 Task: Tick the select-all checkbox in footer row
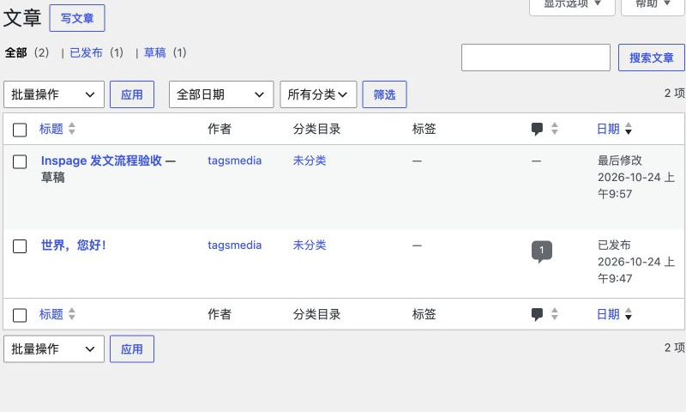(20, 315)
